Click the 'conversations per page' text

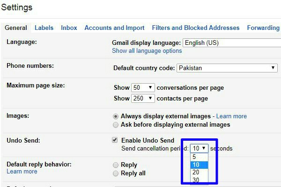tap(190, 88)
